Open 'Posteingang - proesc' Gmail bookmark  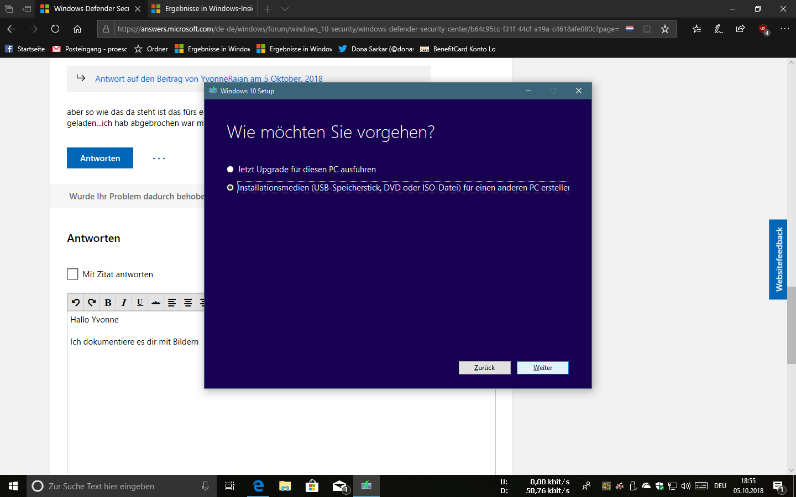click(x=90, y=49)
